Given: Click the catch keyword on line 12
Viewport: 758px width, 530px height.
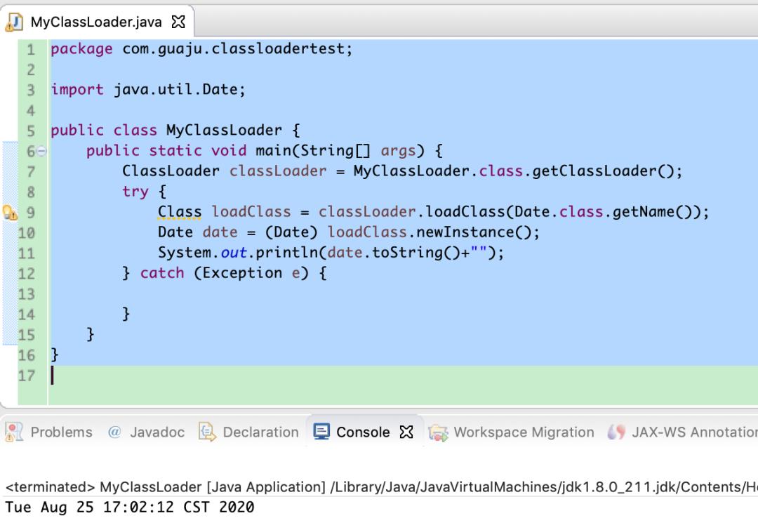Looking at the screenshot, I should point(162,273).
